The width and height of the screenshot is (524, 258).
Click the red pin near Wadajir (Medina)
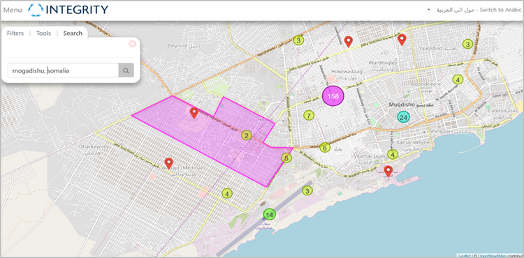(169, 163)
